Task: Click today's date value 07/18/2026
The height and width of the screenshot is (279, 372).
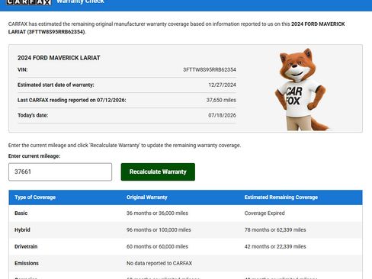Action: tap(223, 115)
